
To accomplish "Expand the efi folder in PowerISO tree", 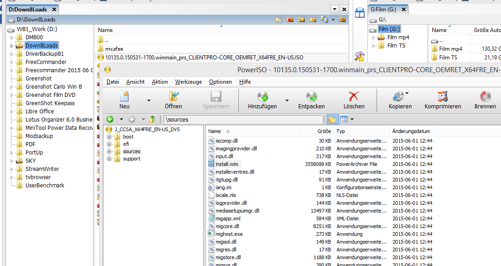I will click(x=109, y=144).
